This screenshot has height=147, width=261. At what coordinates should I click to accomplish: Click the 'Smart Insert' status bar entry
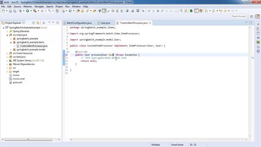[x=177, y=145]
